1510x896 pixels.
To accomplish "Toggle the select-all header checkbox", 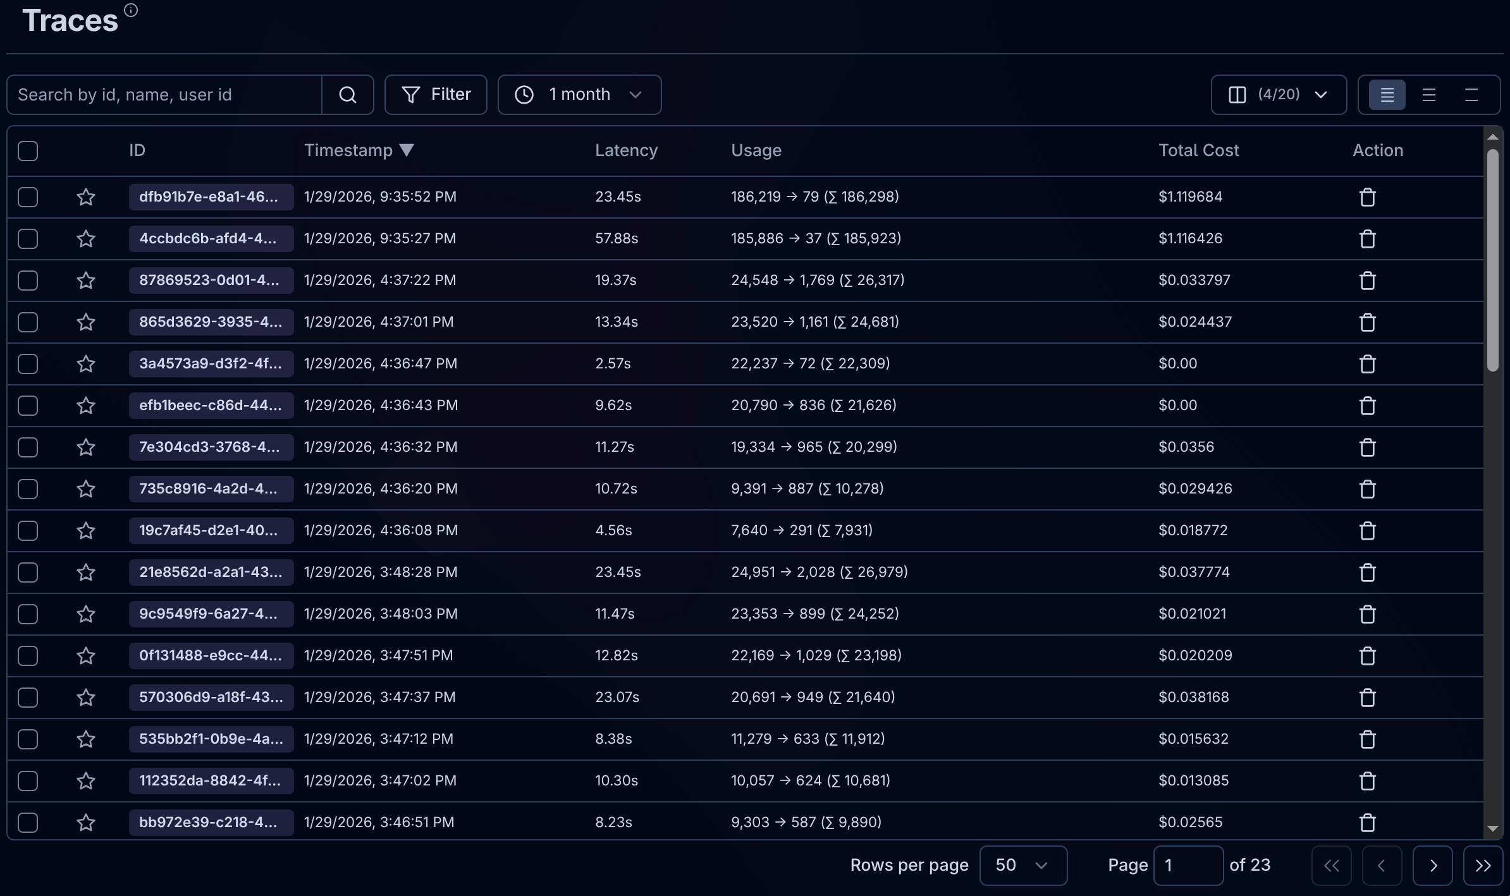I will point(28,151).
